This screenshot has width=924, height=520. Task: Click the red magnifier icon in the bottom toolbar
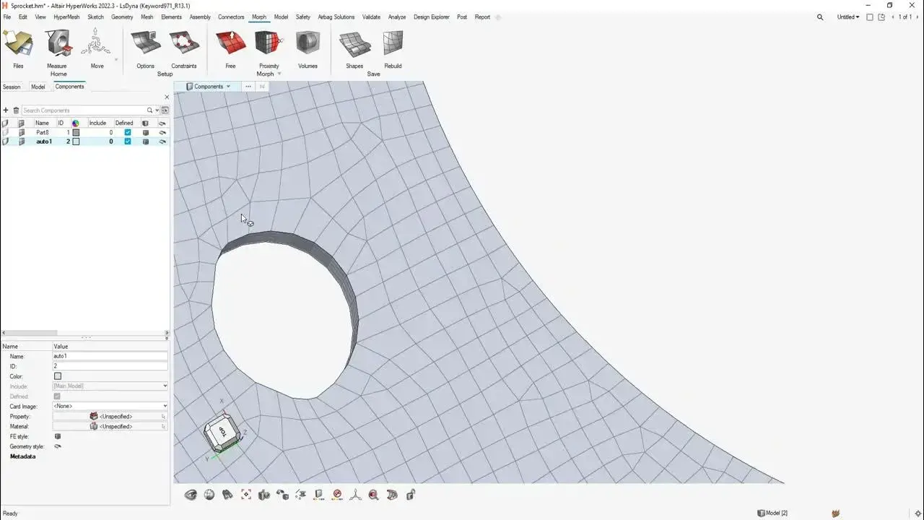coord(373,495)
